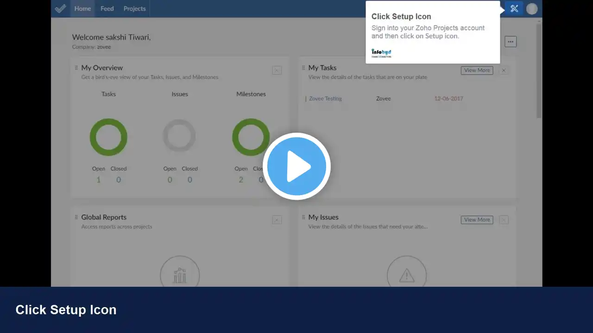The height and width of the screenshot is (333, 593).
Task: Click the Zoho Projects checkmark logo
Action: 60,8
